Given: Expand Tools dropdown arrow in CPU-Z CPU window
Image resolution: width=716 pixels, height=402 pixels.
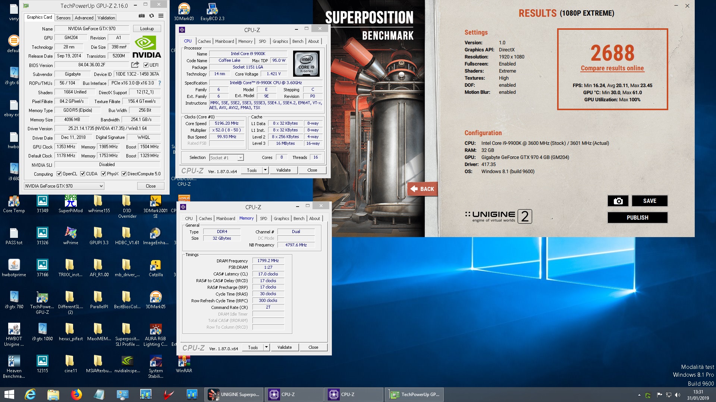Looking at the screenshot, I should coord(265,170).
